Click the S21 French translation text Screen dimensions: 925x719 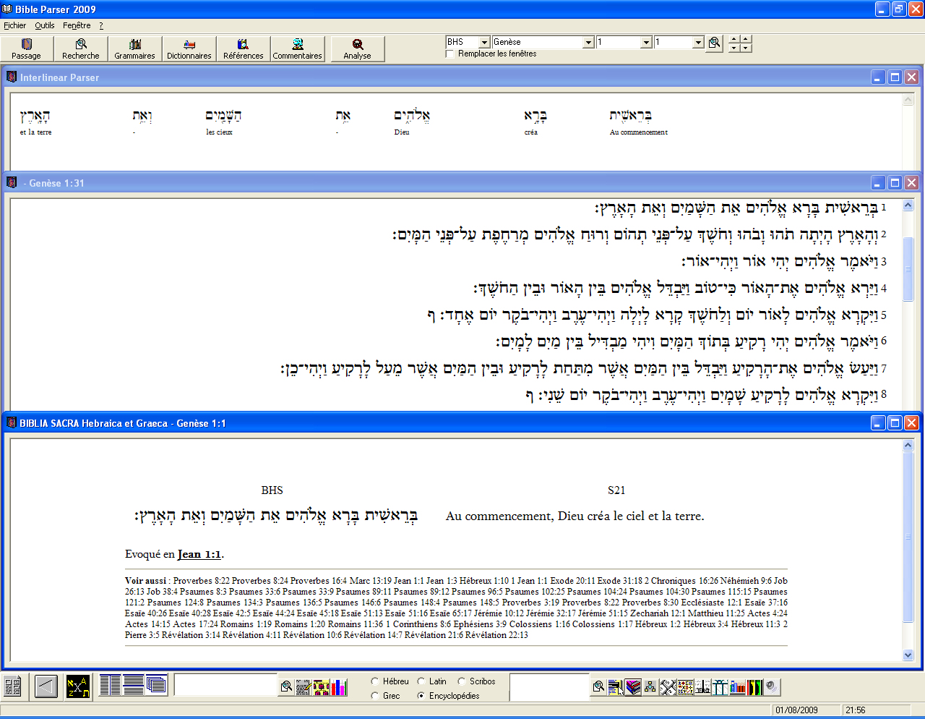pos(575,516)
